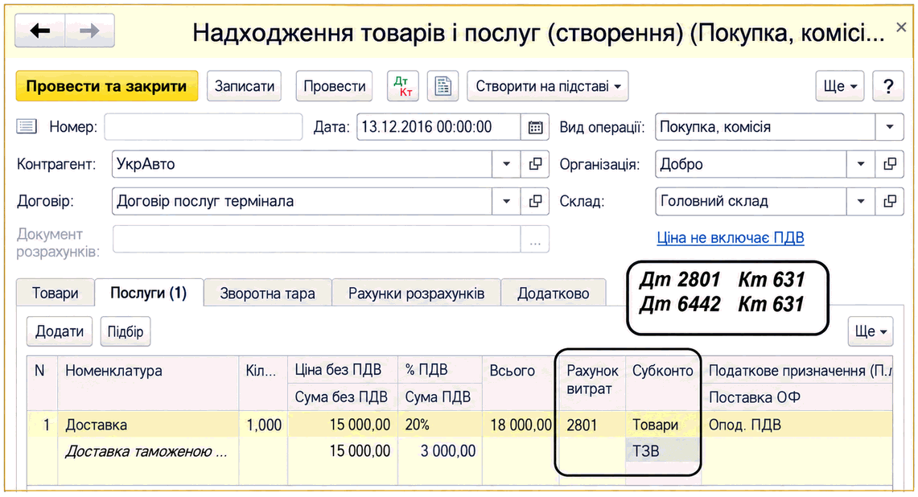Select the Доставка nomenclature cell
The image size is (918, 497).
148,425
